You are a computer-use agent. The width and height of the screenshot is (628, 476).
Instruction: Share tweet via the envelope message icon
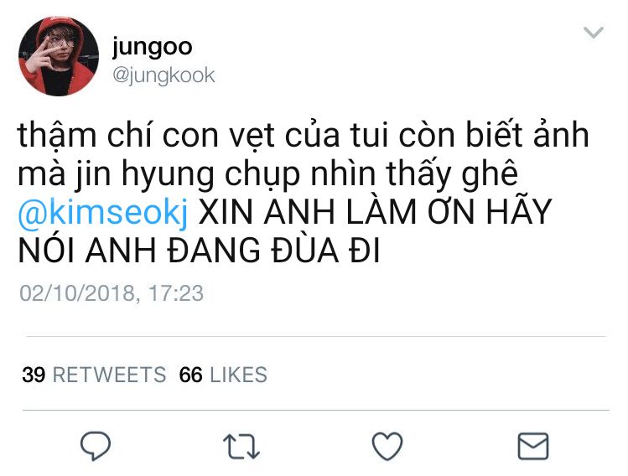(x=533, y=446)
